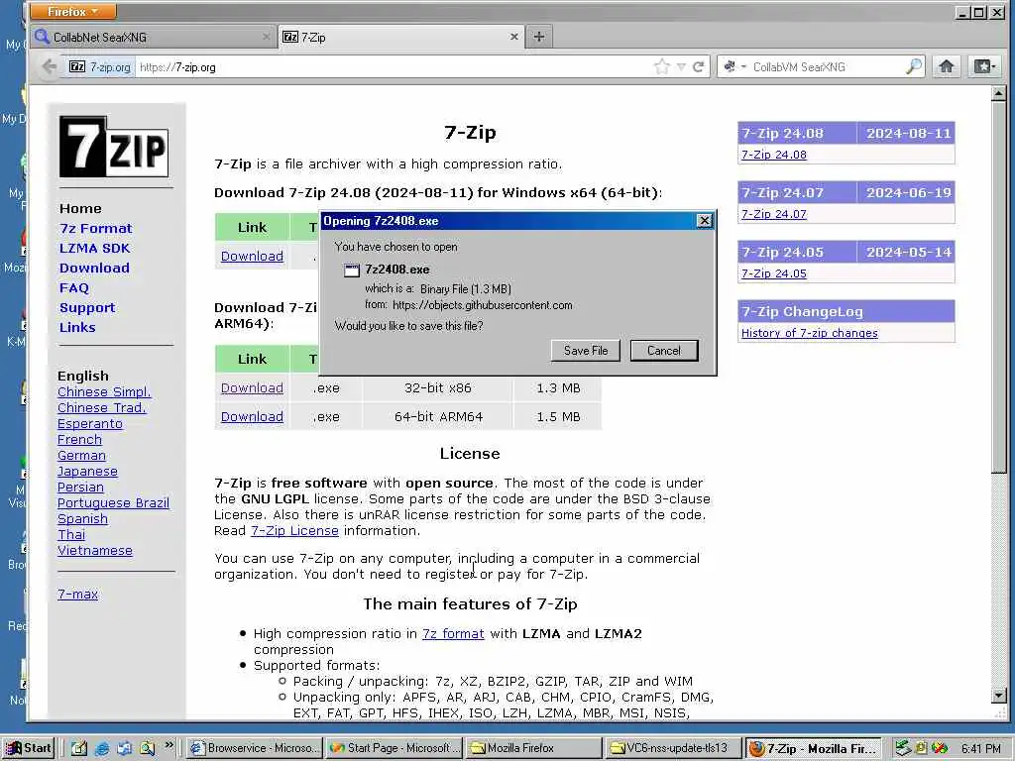1015x761 pixels.
Task: Click Download link for 64-bit ARM64
Action: (x=252, y=417)
